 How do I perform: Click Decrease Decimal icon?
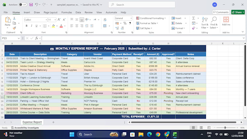click(x=122, y=28)
